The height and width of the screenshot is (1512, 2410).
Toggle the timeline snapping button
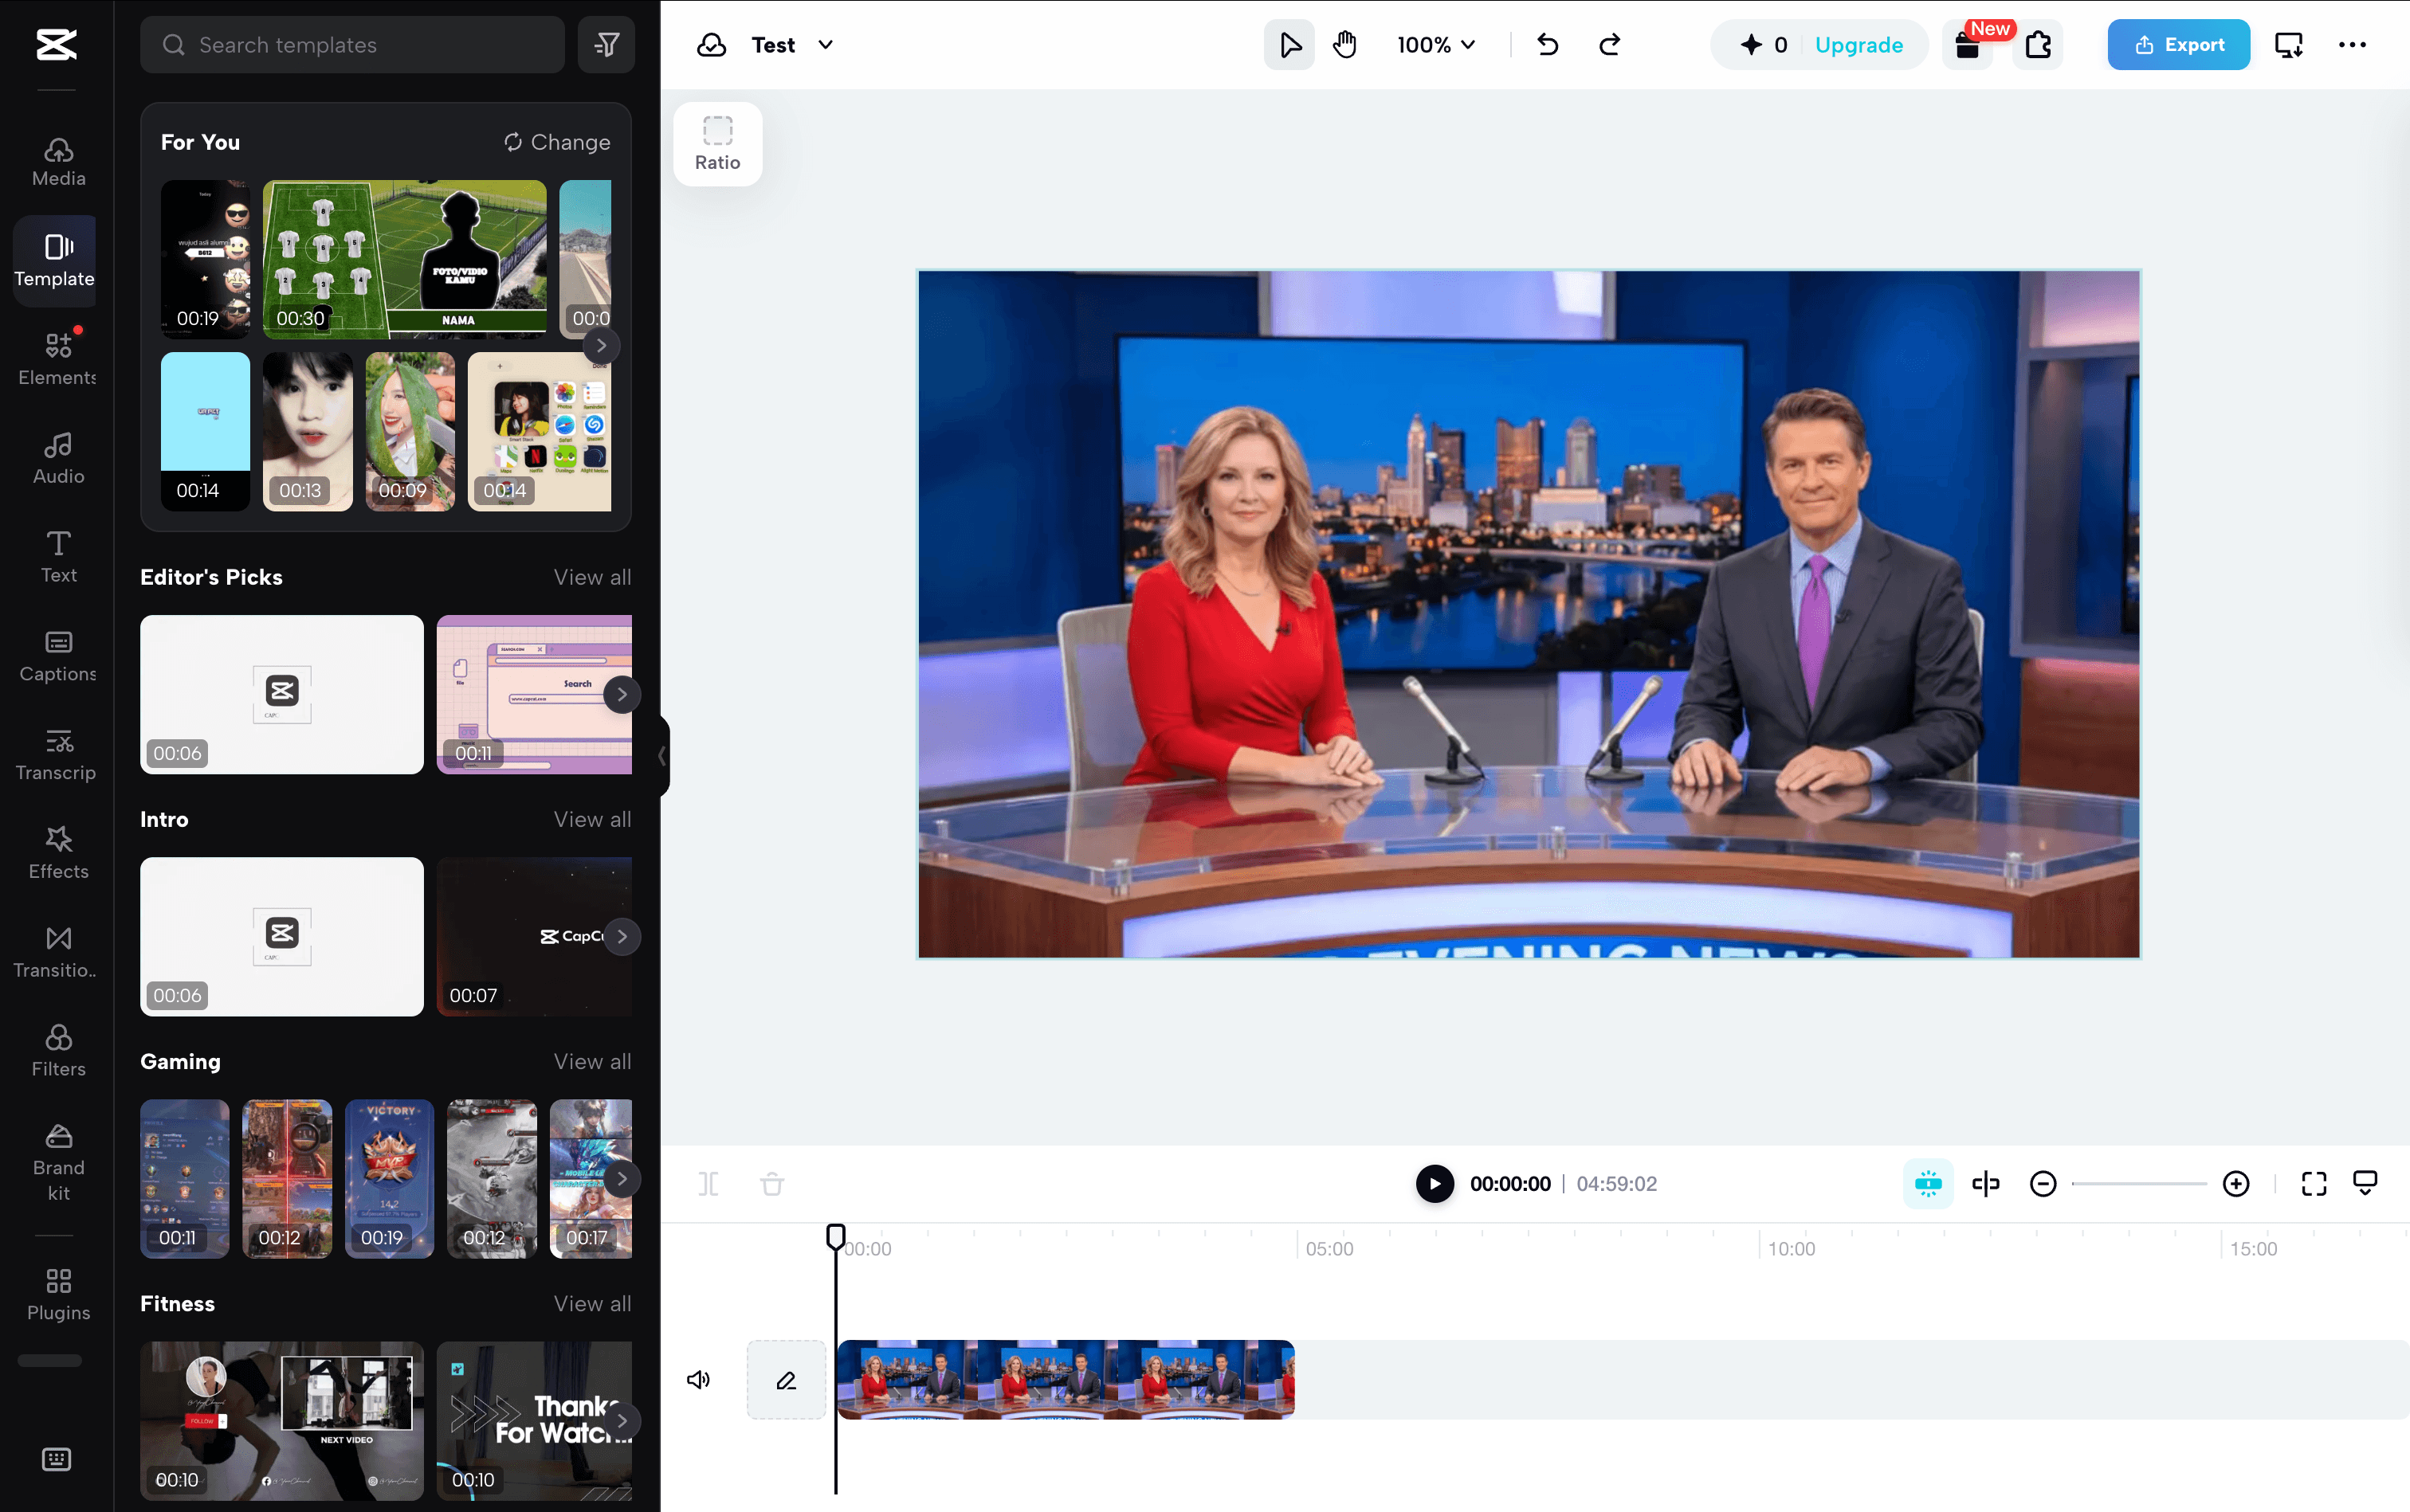pos(1928,1184)
